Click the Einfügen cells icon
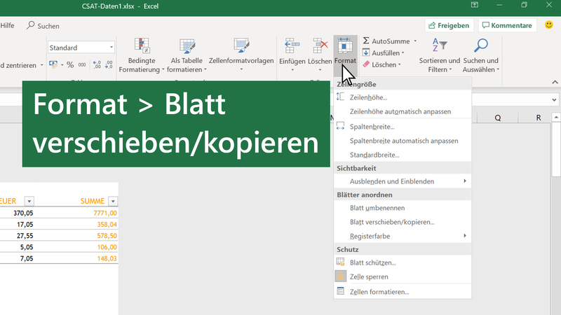Screen dimensions: 561x315 (292, 47)
